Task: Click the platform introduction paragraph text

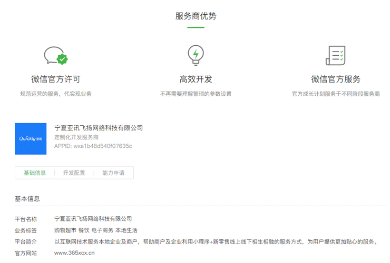Action: (216, 241)
